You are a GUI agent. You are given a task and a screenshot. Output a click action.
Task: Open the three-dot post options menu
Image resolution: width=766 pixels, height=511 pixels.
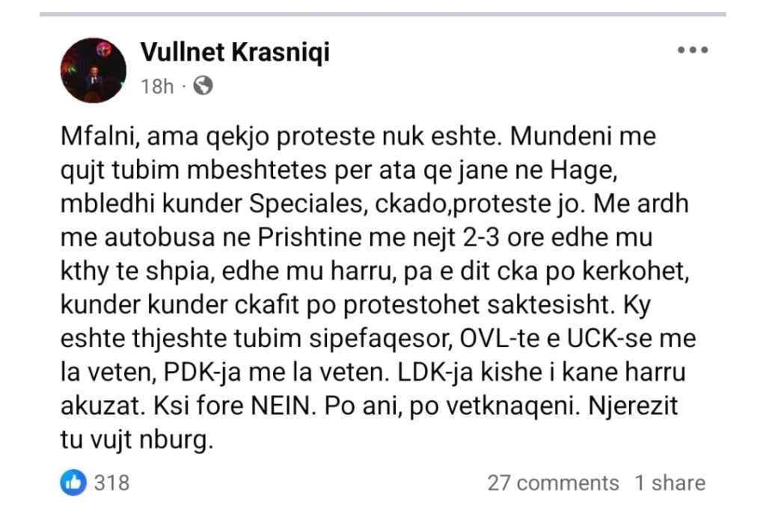[x=692, y=51]
